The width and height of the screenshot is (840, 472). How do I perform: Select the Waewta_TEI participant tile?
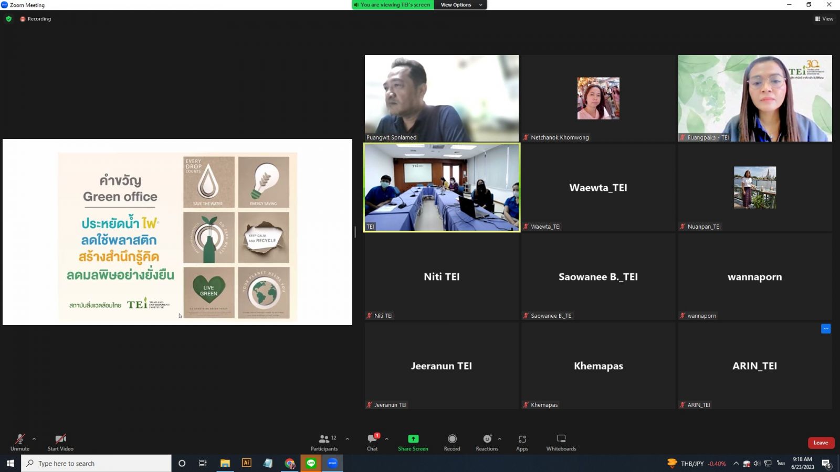598,187
